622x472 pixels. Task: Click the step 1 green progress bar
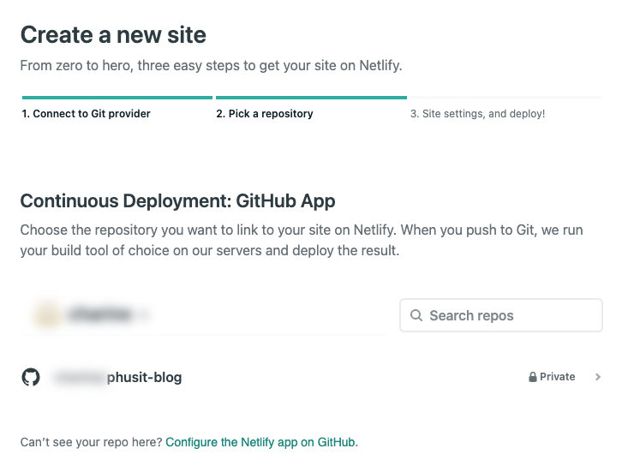[x=117, y=98]
